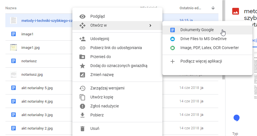257x136 pixels.
Task: Select Podłącz więcej aplikacji option
Action: (x=201, y=61)
